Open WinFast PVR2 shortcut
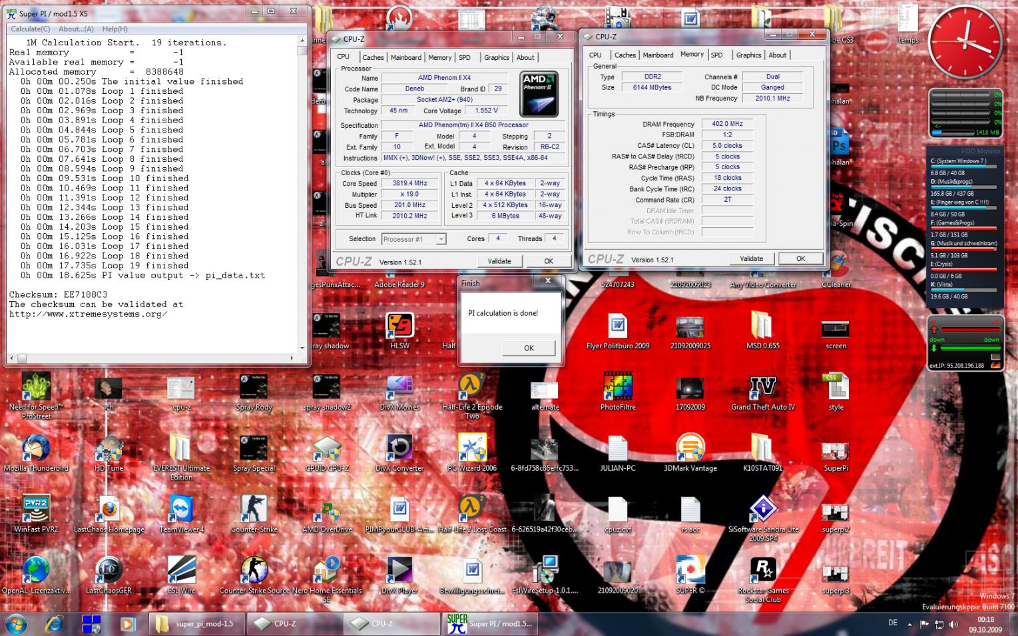This screenshot has width=1018, height=636. click(x=36, y=513)
